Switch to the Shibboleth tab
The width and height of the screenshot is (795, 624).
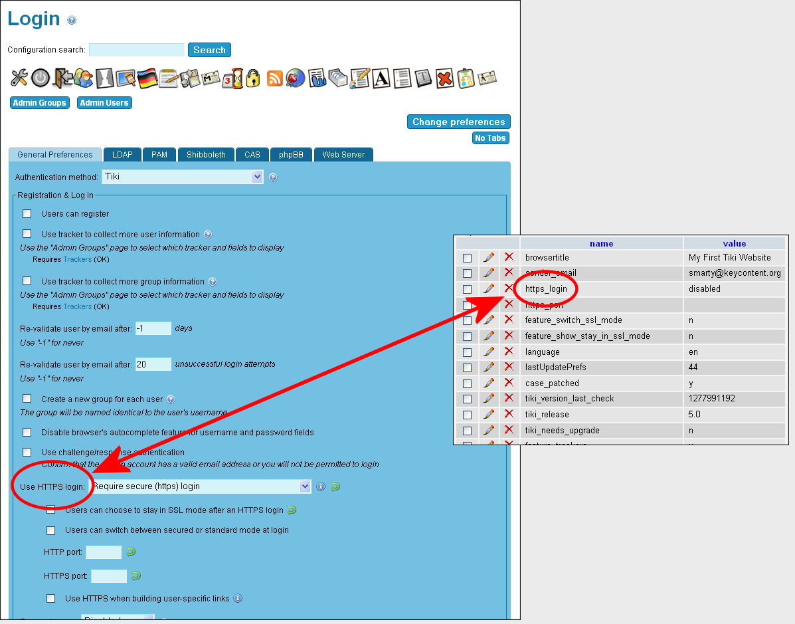[206, 155]
